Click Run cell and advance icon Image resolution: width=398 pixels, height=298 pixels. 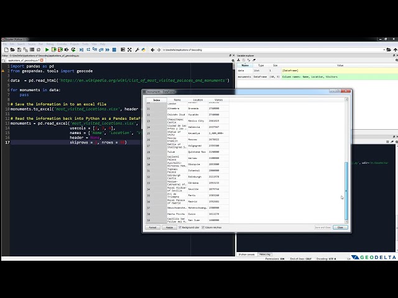60,50
